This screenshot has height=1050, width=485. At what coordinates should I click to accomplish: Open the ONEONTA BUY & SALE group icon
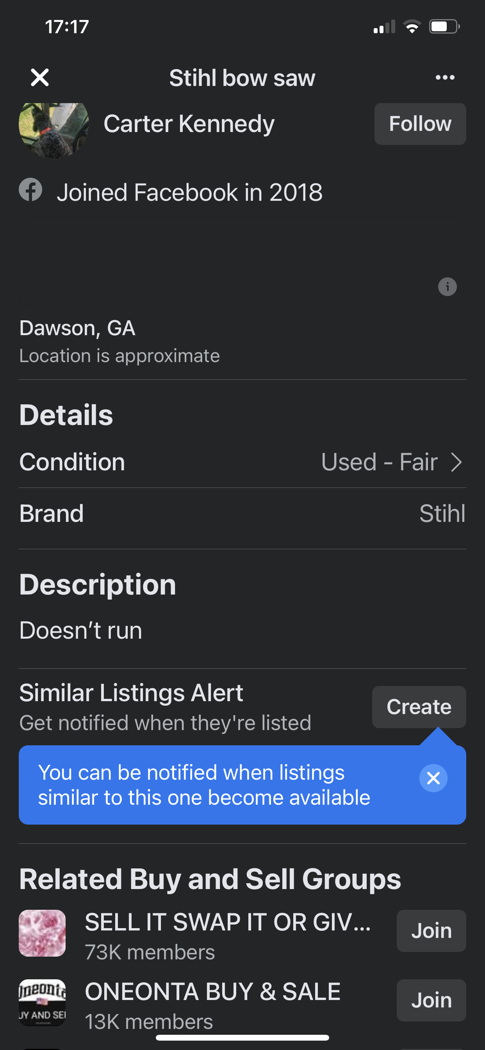43,1002
